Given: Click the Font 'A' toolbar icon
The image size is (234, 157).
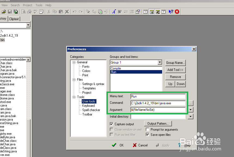Looking at the screenshot, I should [x=114, y=12].
